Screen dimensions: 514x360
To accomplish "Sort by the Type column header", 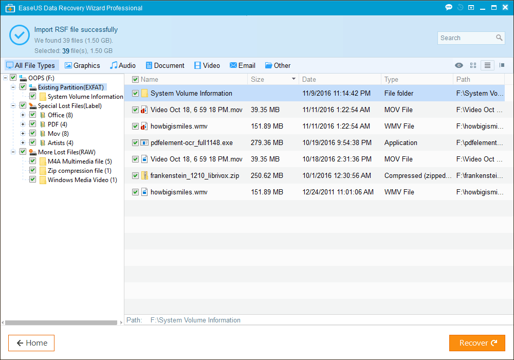I will (x=391, y=79).
